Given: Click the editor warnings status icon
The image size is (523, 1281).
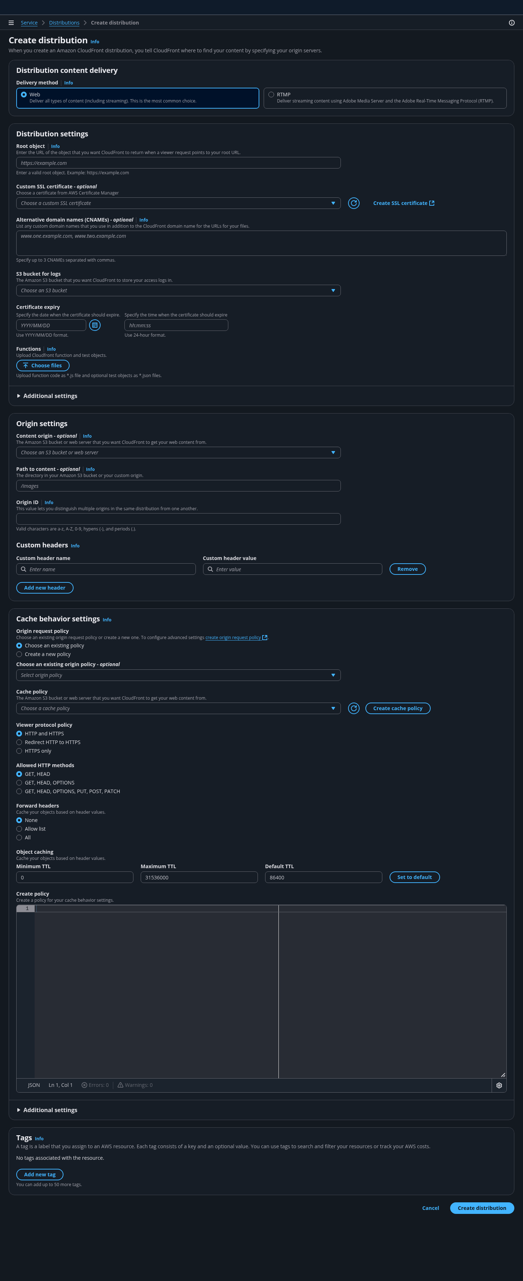Looking at the screenshot, I should tap(120, 1085).
